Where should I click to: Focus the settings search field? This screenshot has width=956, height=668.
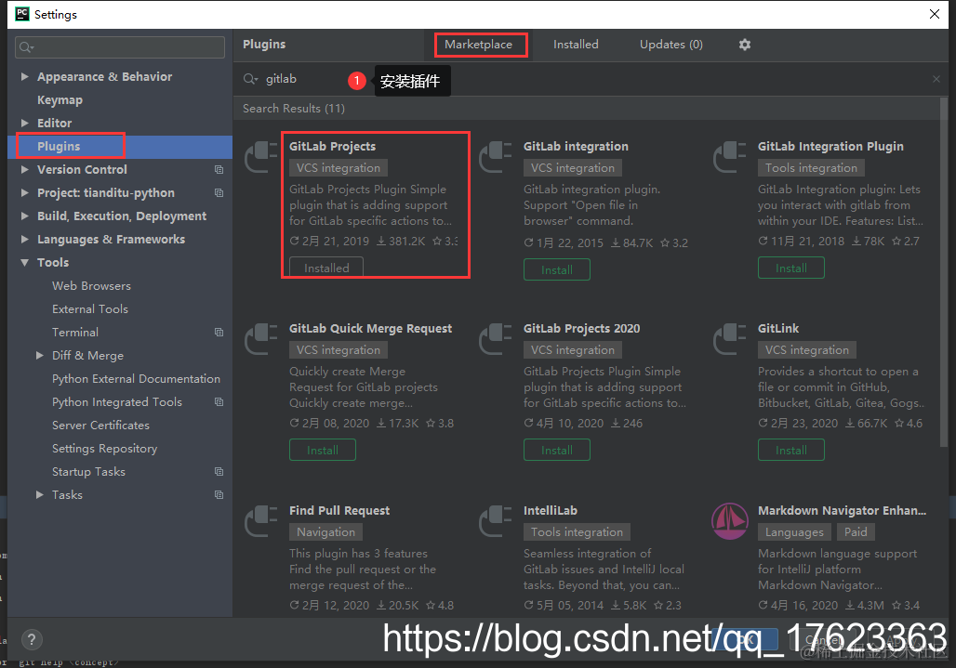[119, 46]
